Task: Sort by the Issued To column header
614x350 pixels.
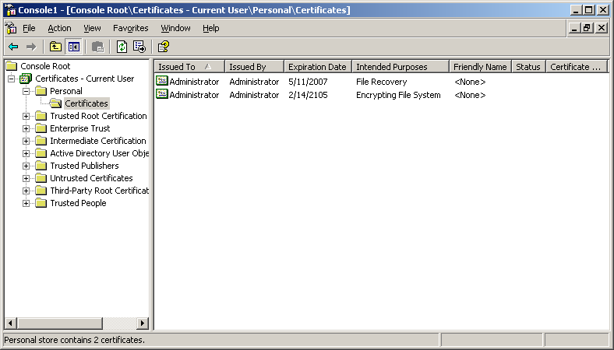Action: [x=189, y=67]
